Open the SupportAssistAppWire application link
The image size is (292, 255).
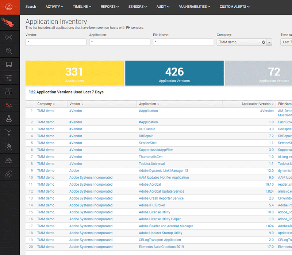(x=156, y=150)
